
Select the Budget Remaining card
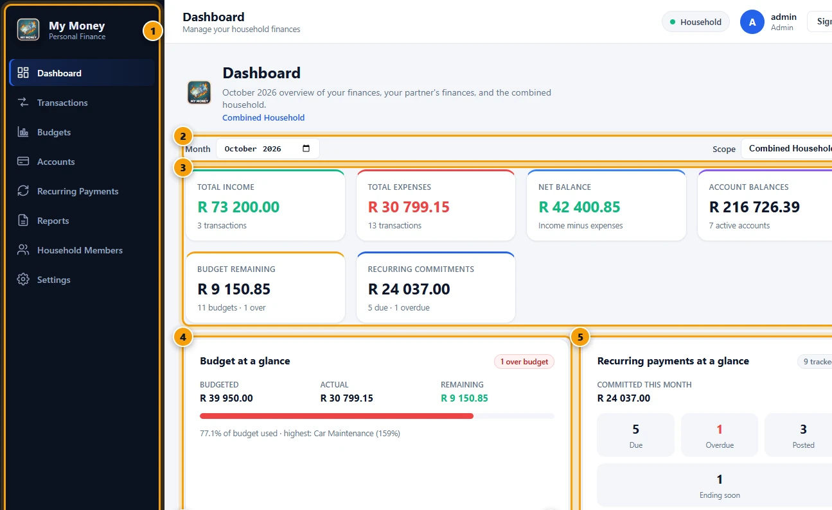[265, 287]
